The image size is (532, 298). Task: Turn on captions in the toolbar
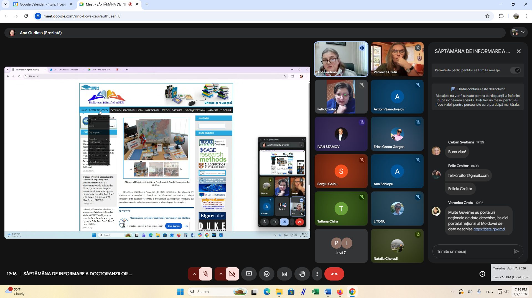click(284, 274)
